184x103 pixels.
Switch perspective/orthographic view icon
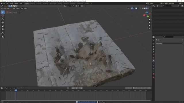[x=149, y=28]
